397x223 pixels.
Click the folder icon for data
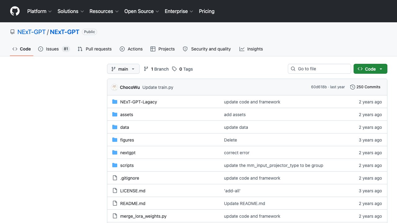pyautogui.click(x=115, y=127)
